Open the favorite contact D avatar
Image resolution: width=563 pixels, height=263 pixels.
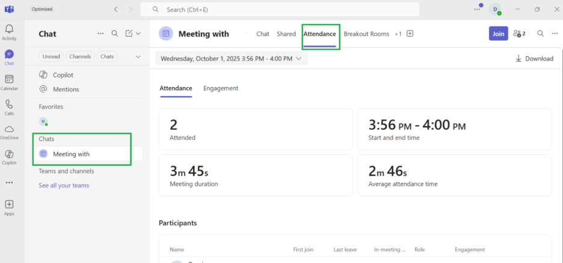click(43, 122)
